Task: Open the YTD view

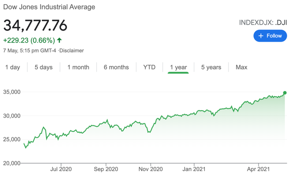Action: (149, 67)
